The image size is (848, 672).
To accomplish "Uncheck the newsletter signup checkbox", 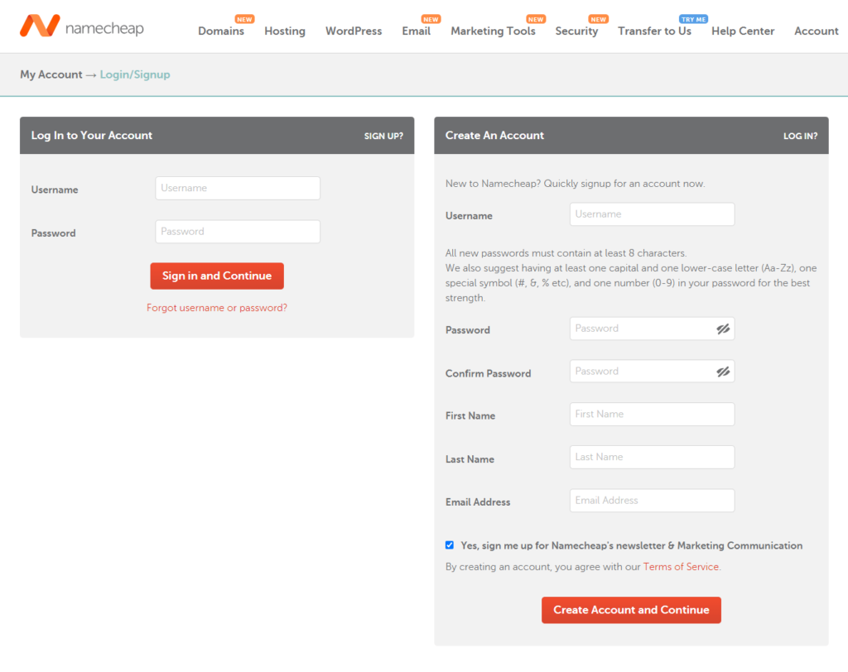I will click(450, 545).
